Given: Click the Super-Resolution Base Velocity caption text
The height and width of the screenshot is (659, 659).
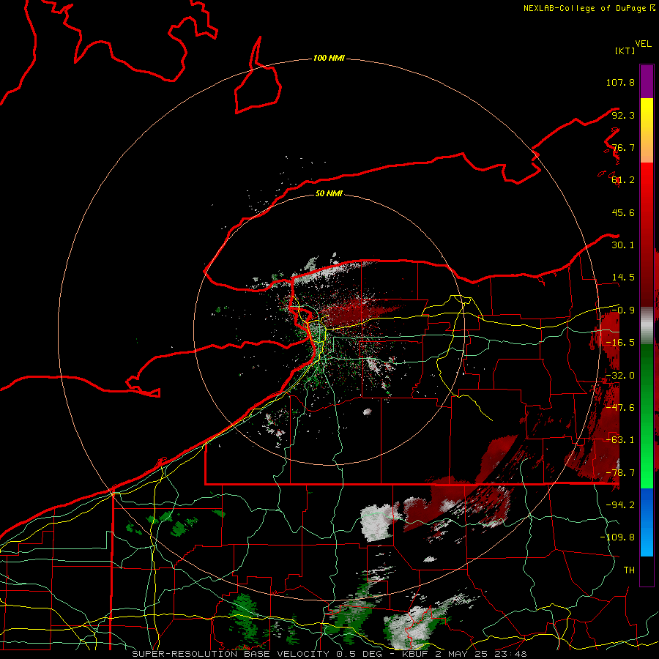Looking at the screenshot, I should (x=329, y=654).
